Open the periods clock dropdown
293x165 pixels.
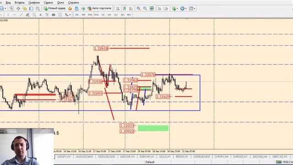(183, 8)
